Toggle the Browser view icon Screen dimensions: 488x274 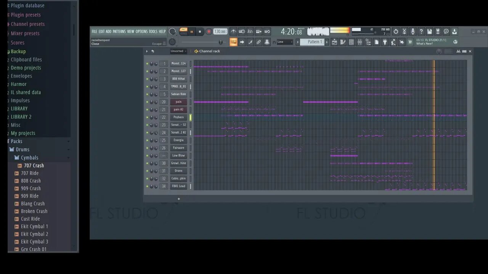point(368,42)
